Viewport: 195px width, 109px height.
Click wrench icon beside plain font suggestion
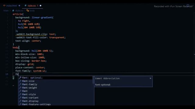tap(20, 91)
